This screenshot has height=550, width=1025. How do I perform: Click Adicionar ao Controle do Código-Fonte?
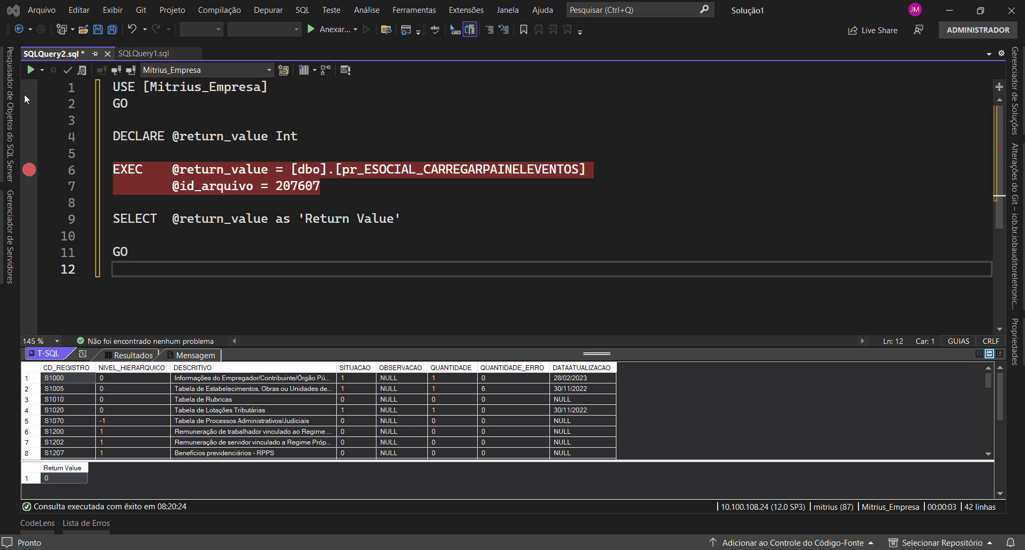pos(792,543)
